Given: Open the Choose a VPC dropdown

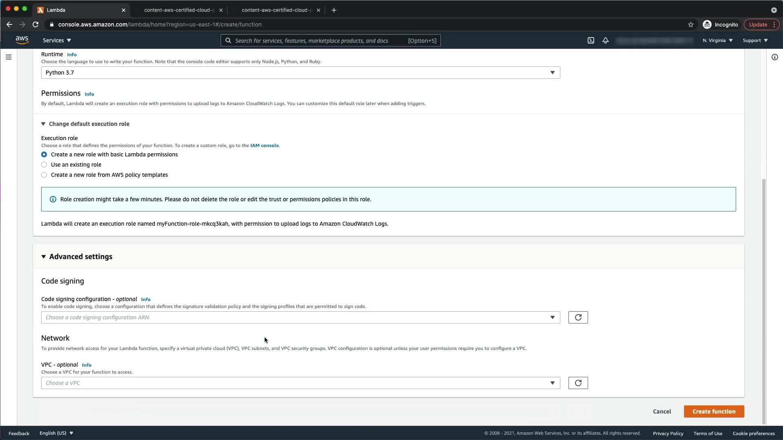Looking at the screenshot, I should click(300, 383).
